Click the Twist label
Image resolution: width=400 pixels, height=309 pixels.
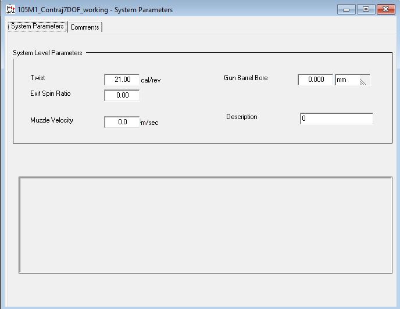(x=38, y=78)
